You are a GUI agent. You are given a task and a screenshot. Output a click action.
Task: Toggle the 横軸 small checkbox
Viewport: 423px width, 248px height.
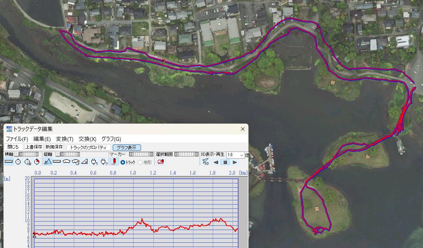(16, 154)
